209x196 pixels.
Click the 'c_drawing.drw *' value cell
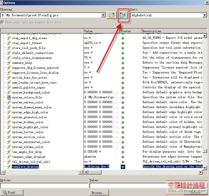[97, 167]
